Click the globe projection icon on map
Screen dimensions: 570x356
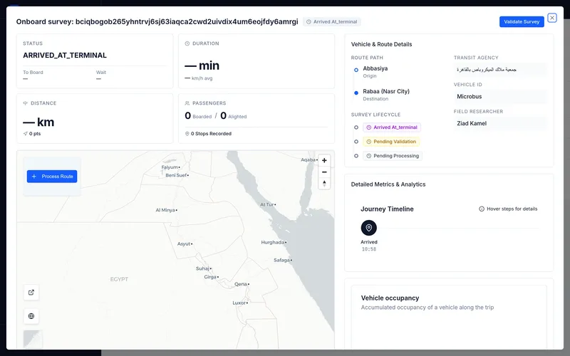pos(31,316)
